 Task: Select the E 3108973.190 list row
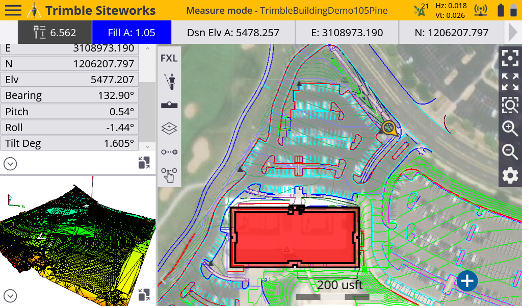(69, 49)
